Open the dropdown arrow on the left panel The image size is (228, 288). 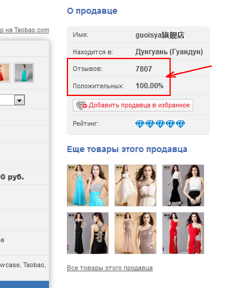20,100
